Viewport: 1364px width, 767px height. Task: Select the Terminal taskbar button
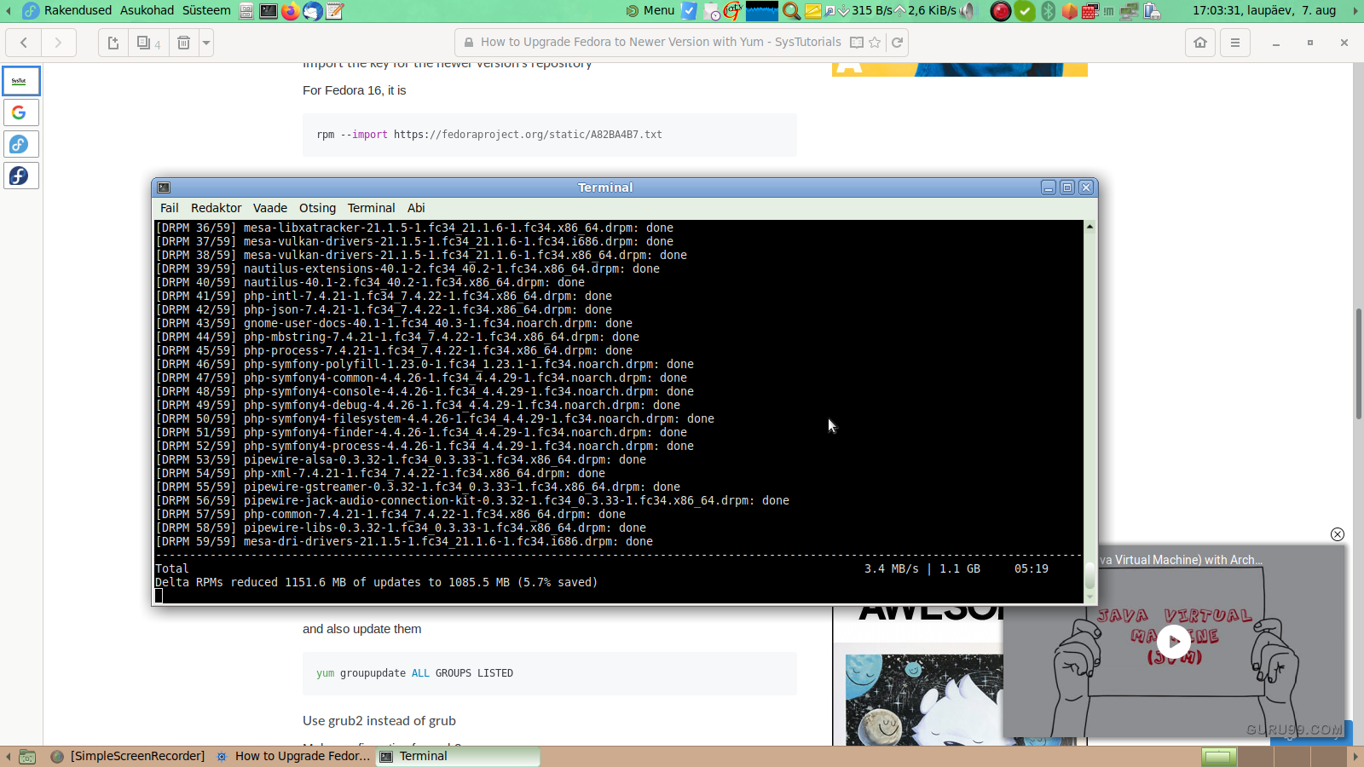pyautogui.click(x=458, y=756)
